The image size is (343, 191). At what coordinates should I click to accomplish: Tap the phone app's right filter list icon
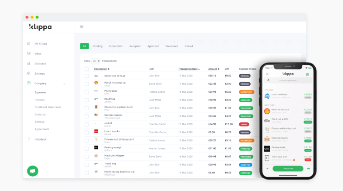click(307, 74)
